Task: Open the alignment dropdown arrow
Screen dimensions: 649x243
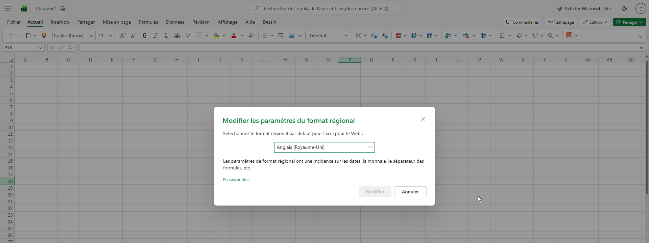Action: (x=272, y=35)
